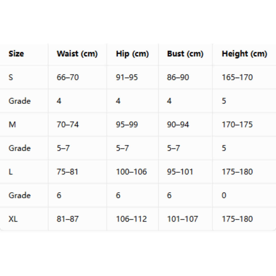Click the M size row label
Screen dimensions: 276x276
pyautogui.click(x=12, y=125)
